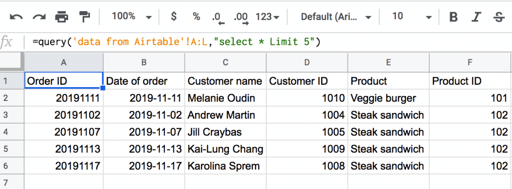Select cell with order 20191117

64,166
